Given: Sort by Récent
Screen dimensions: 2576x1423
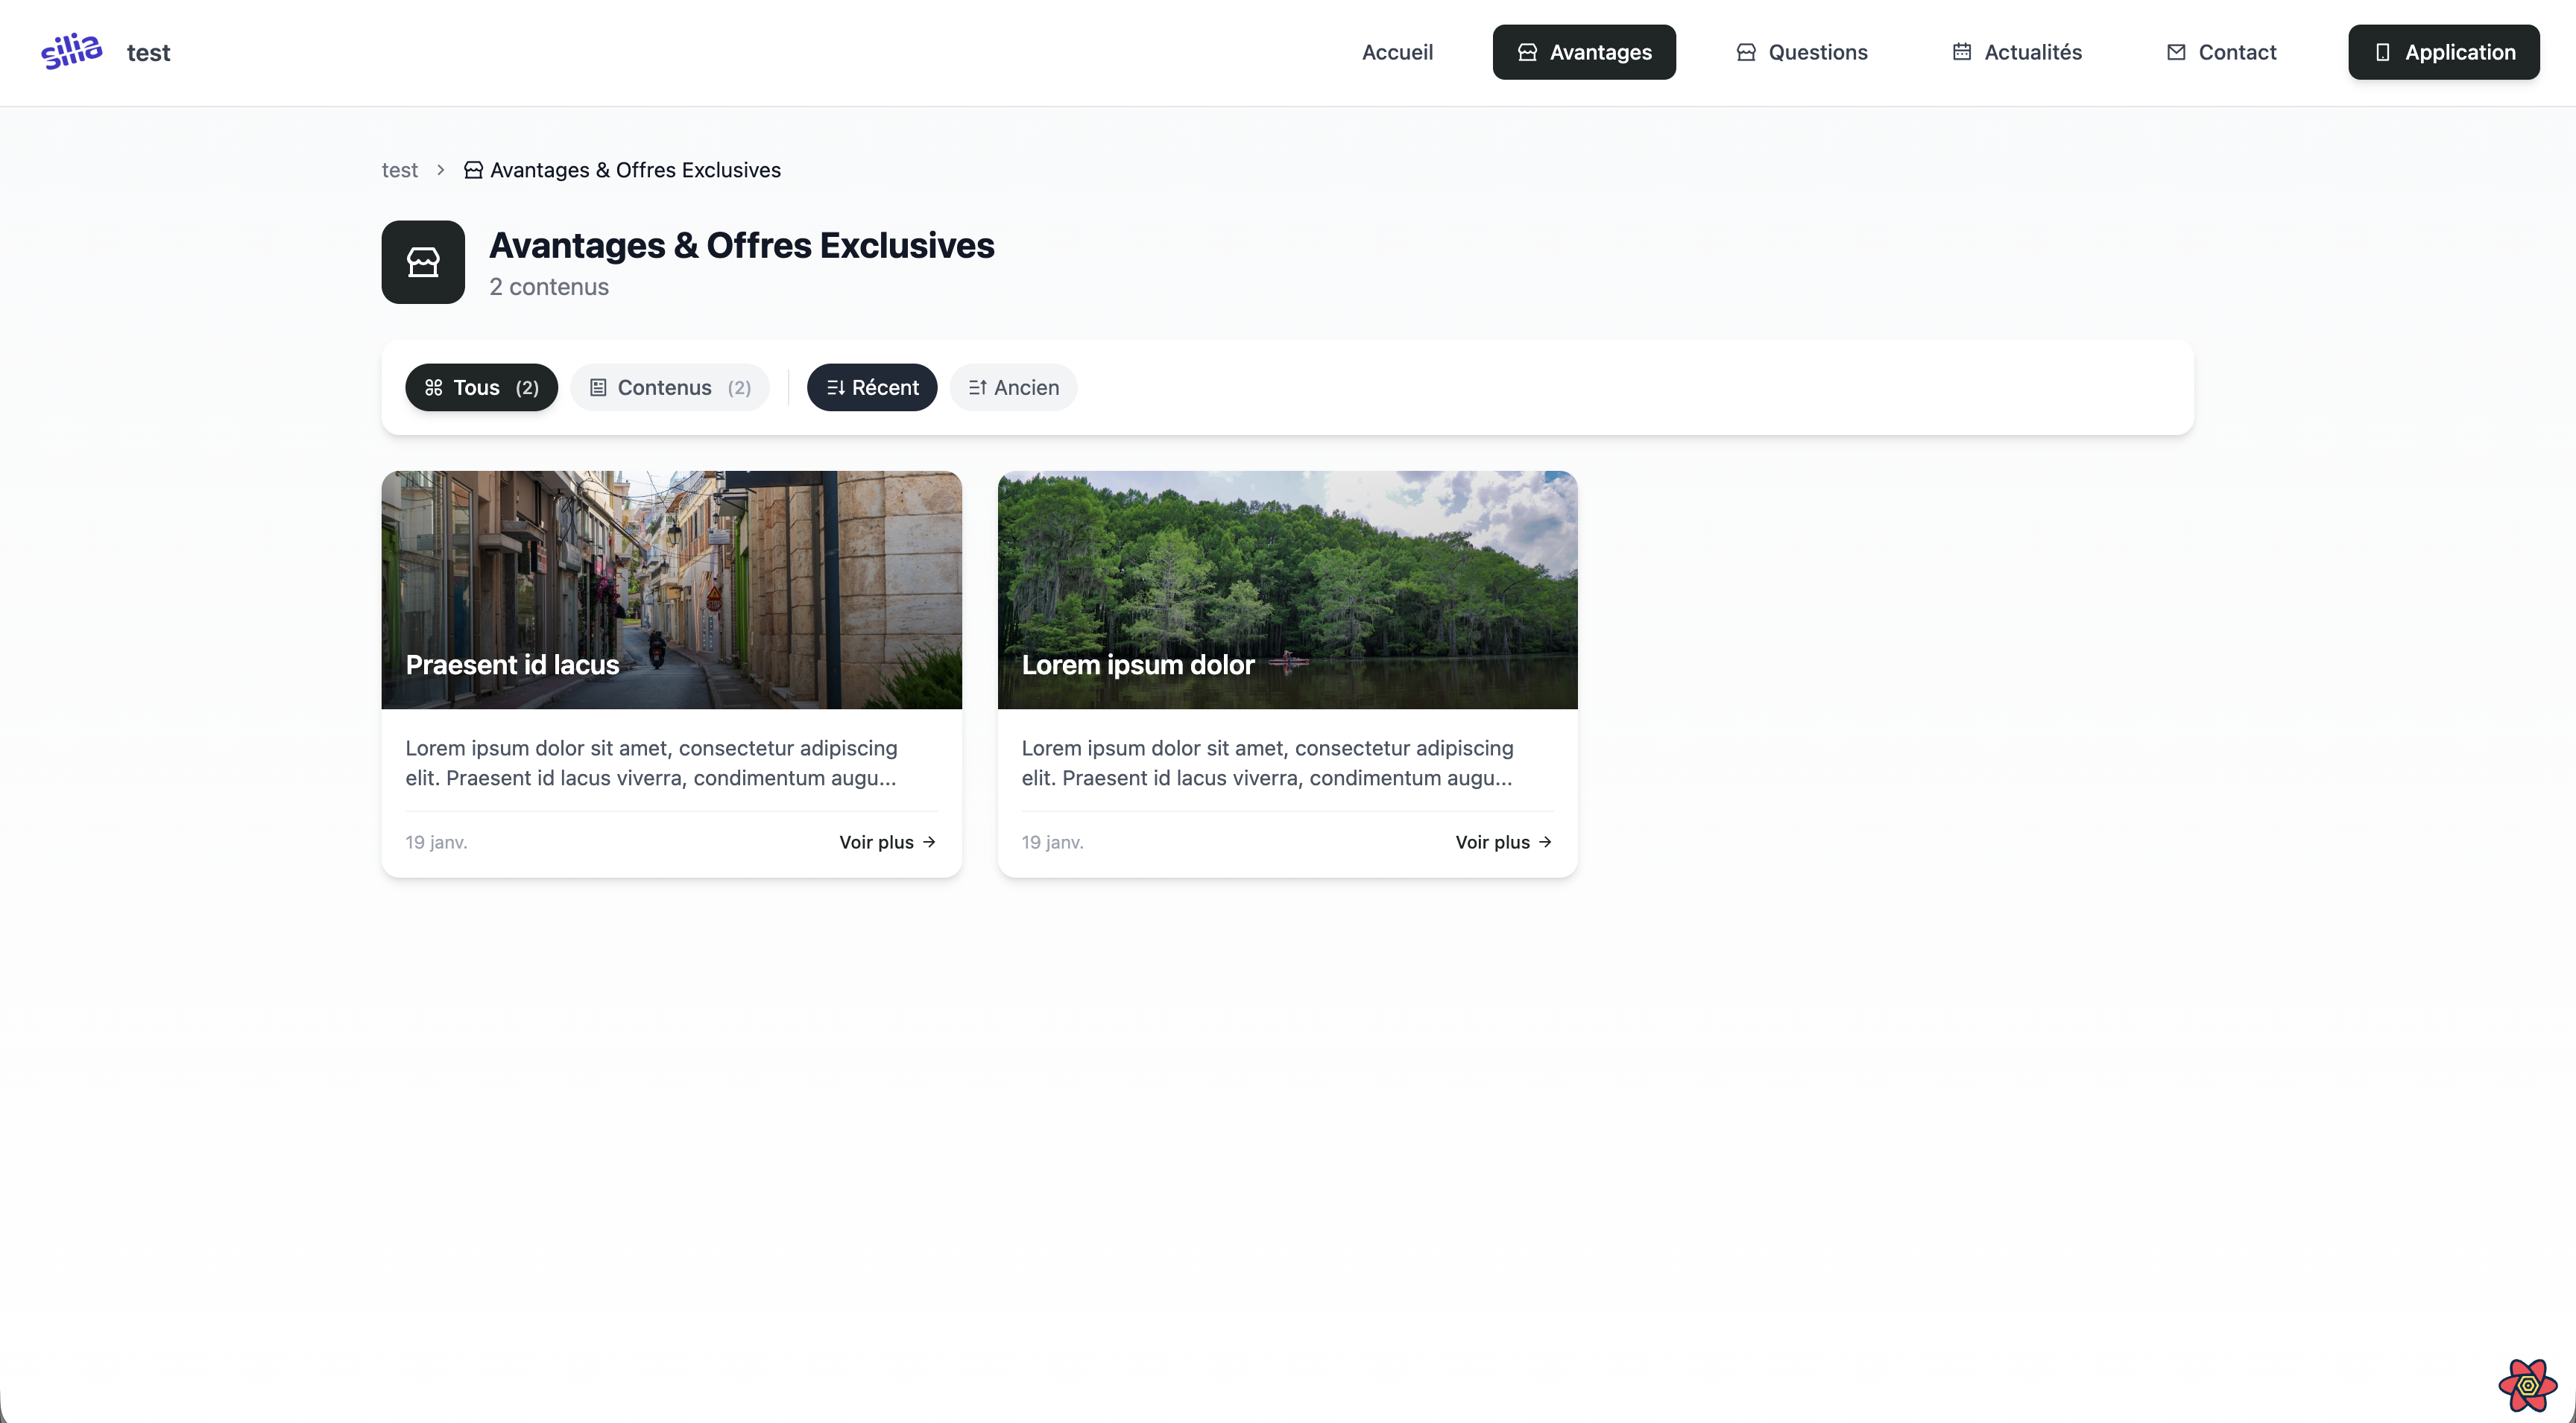Looking at the screenshot, I should [x=871, y=387].
